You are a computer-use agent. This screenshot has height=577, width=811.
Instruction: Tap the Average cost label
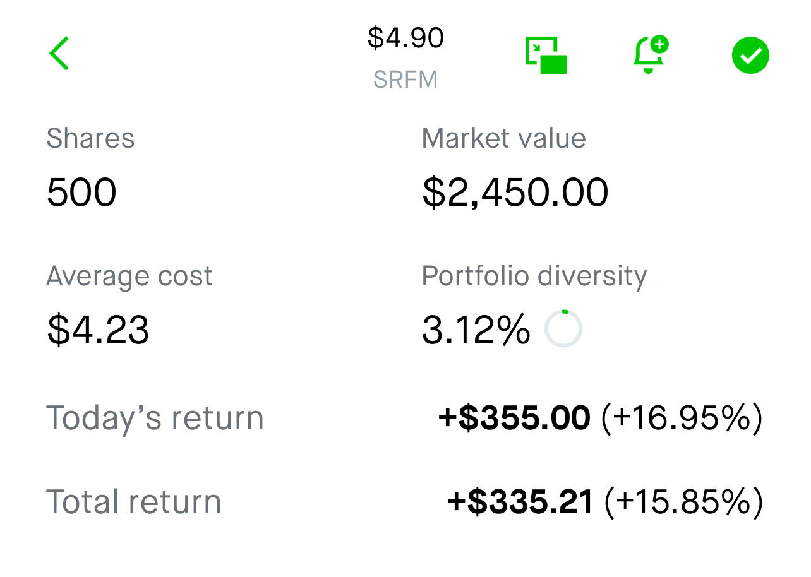coord(129,276)
